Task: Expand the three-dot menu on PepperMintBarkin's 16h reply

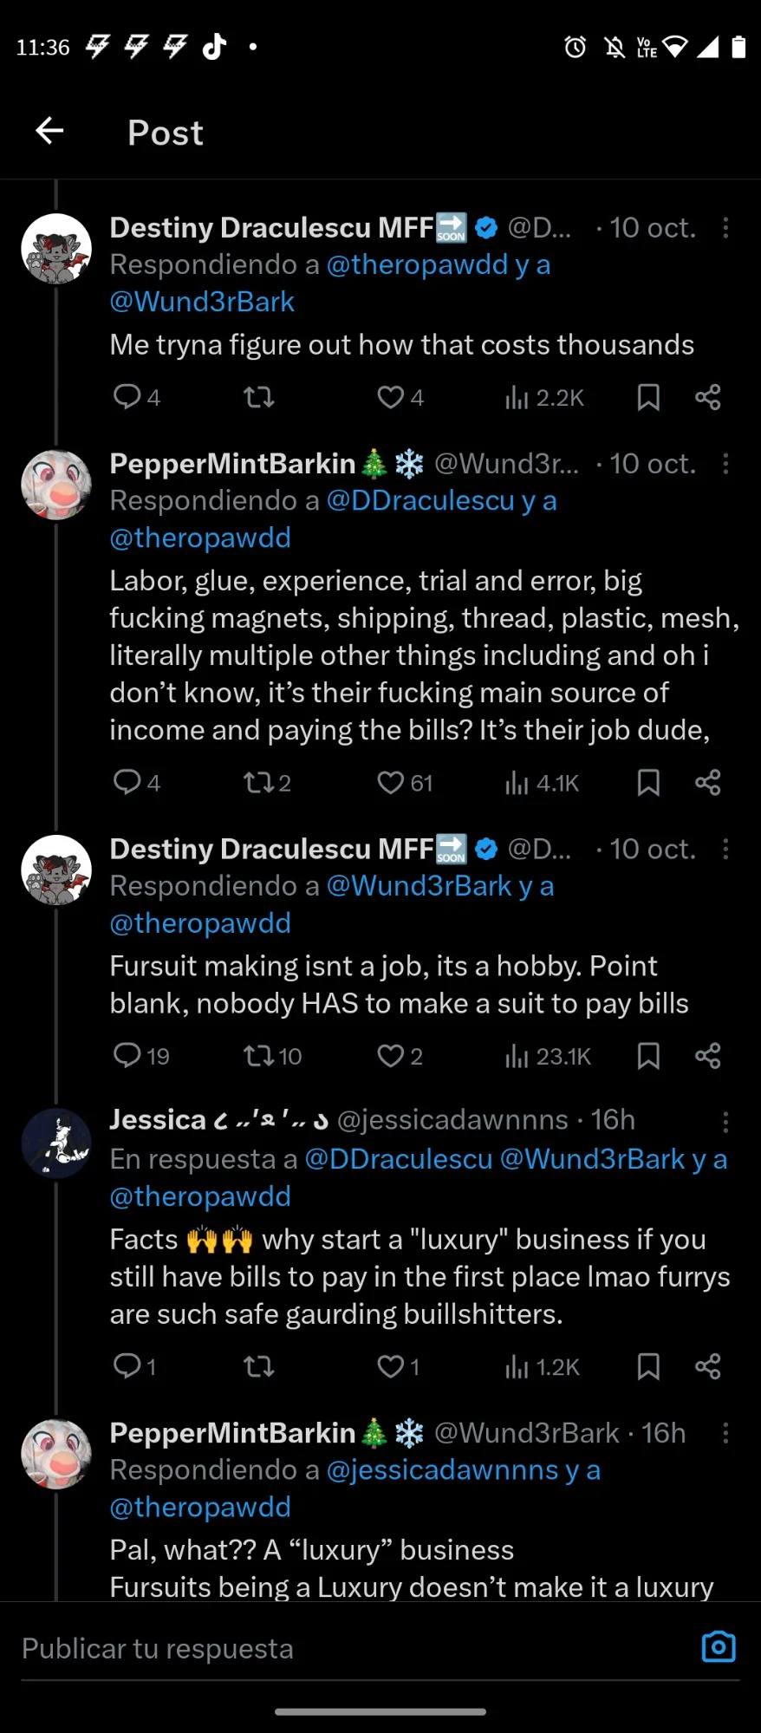Action: click(725, 1433)
